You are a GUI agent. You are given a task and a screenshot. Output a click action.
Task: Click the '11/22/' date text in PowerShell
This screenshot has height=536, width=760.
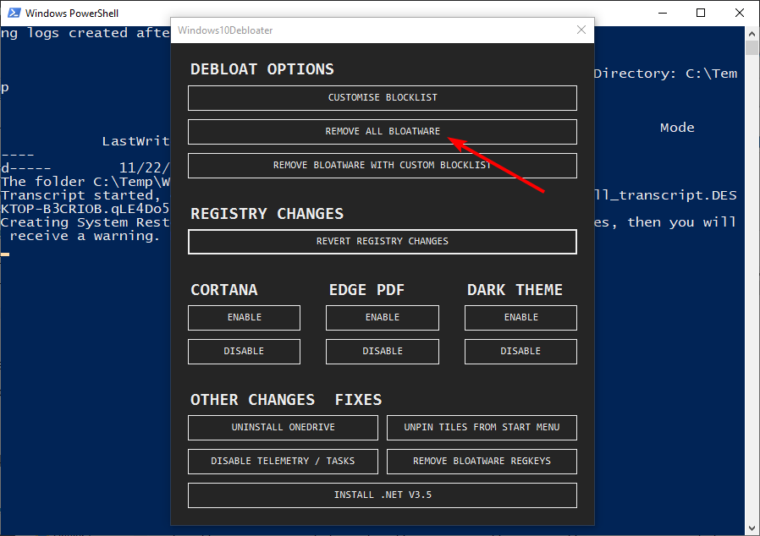(145, 168)
